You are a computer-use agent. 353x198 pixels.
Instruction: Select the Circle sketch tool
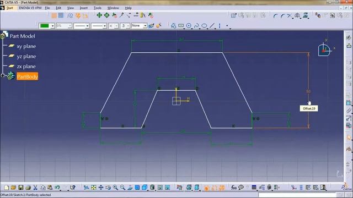[x=189, y=26]
